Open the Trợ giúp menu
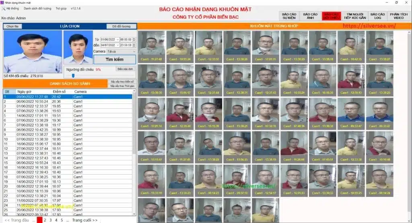Viewport: 412px width, 223px height. (61, 8)
